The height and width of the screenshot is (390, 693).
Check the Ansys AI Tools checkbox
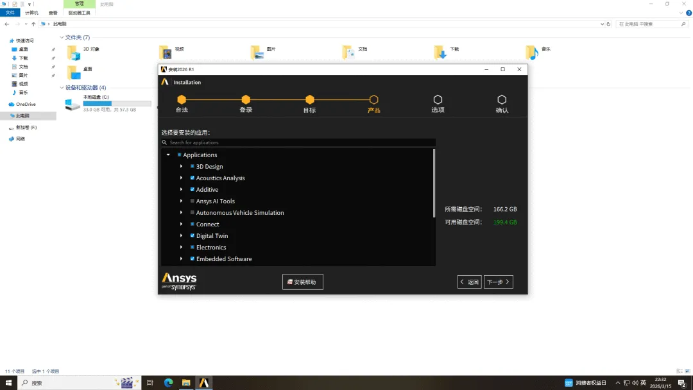[x=193, y=201]
